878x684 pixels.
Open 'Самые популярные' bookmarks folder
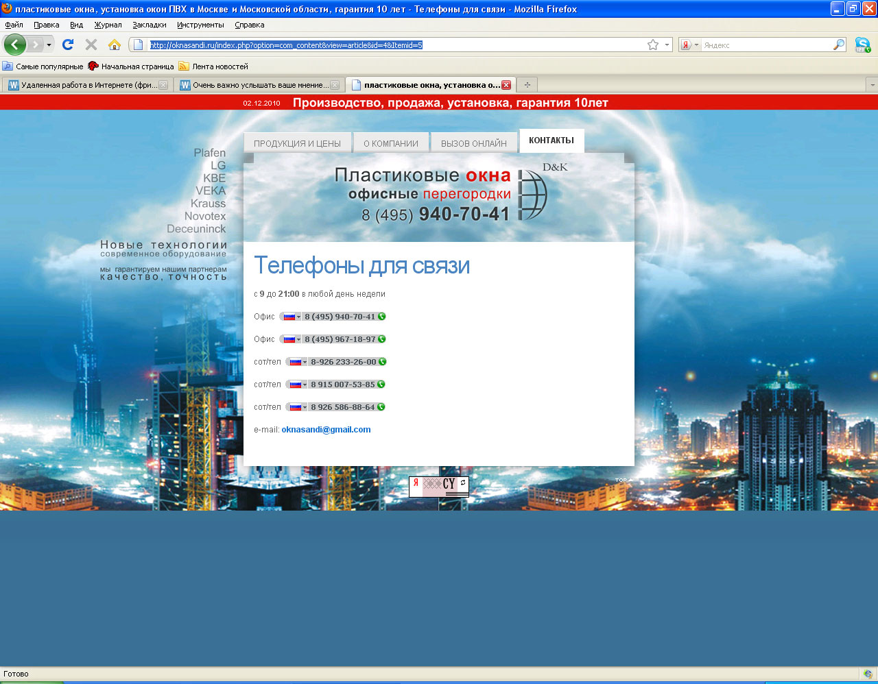(43, 66)
